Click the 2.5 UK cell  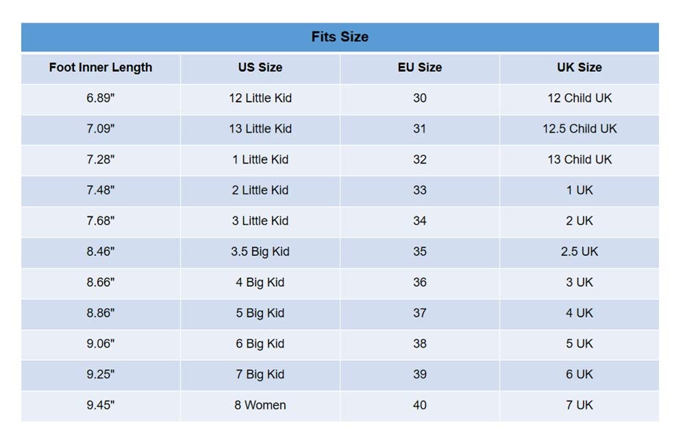[x=580, y=252]
